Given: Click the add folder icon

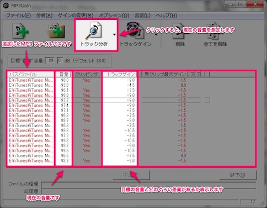Looking at the screenshot, I should [56, 31].
